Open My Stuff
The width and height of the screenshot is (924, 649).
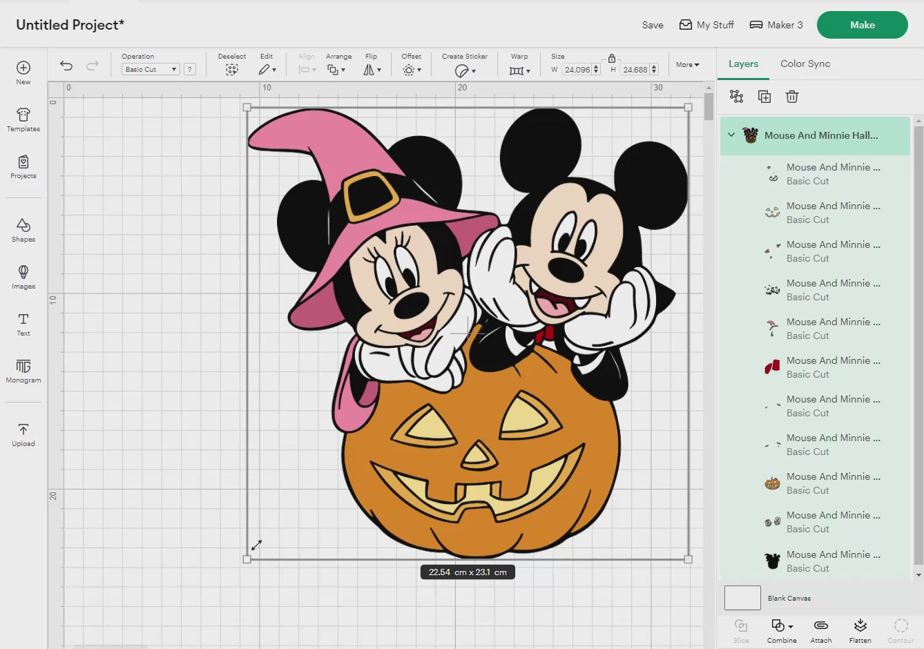(x=706, y=25)
